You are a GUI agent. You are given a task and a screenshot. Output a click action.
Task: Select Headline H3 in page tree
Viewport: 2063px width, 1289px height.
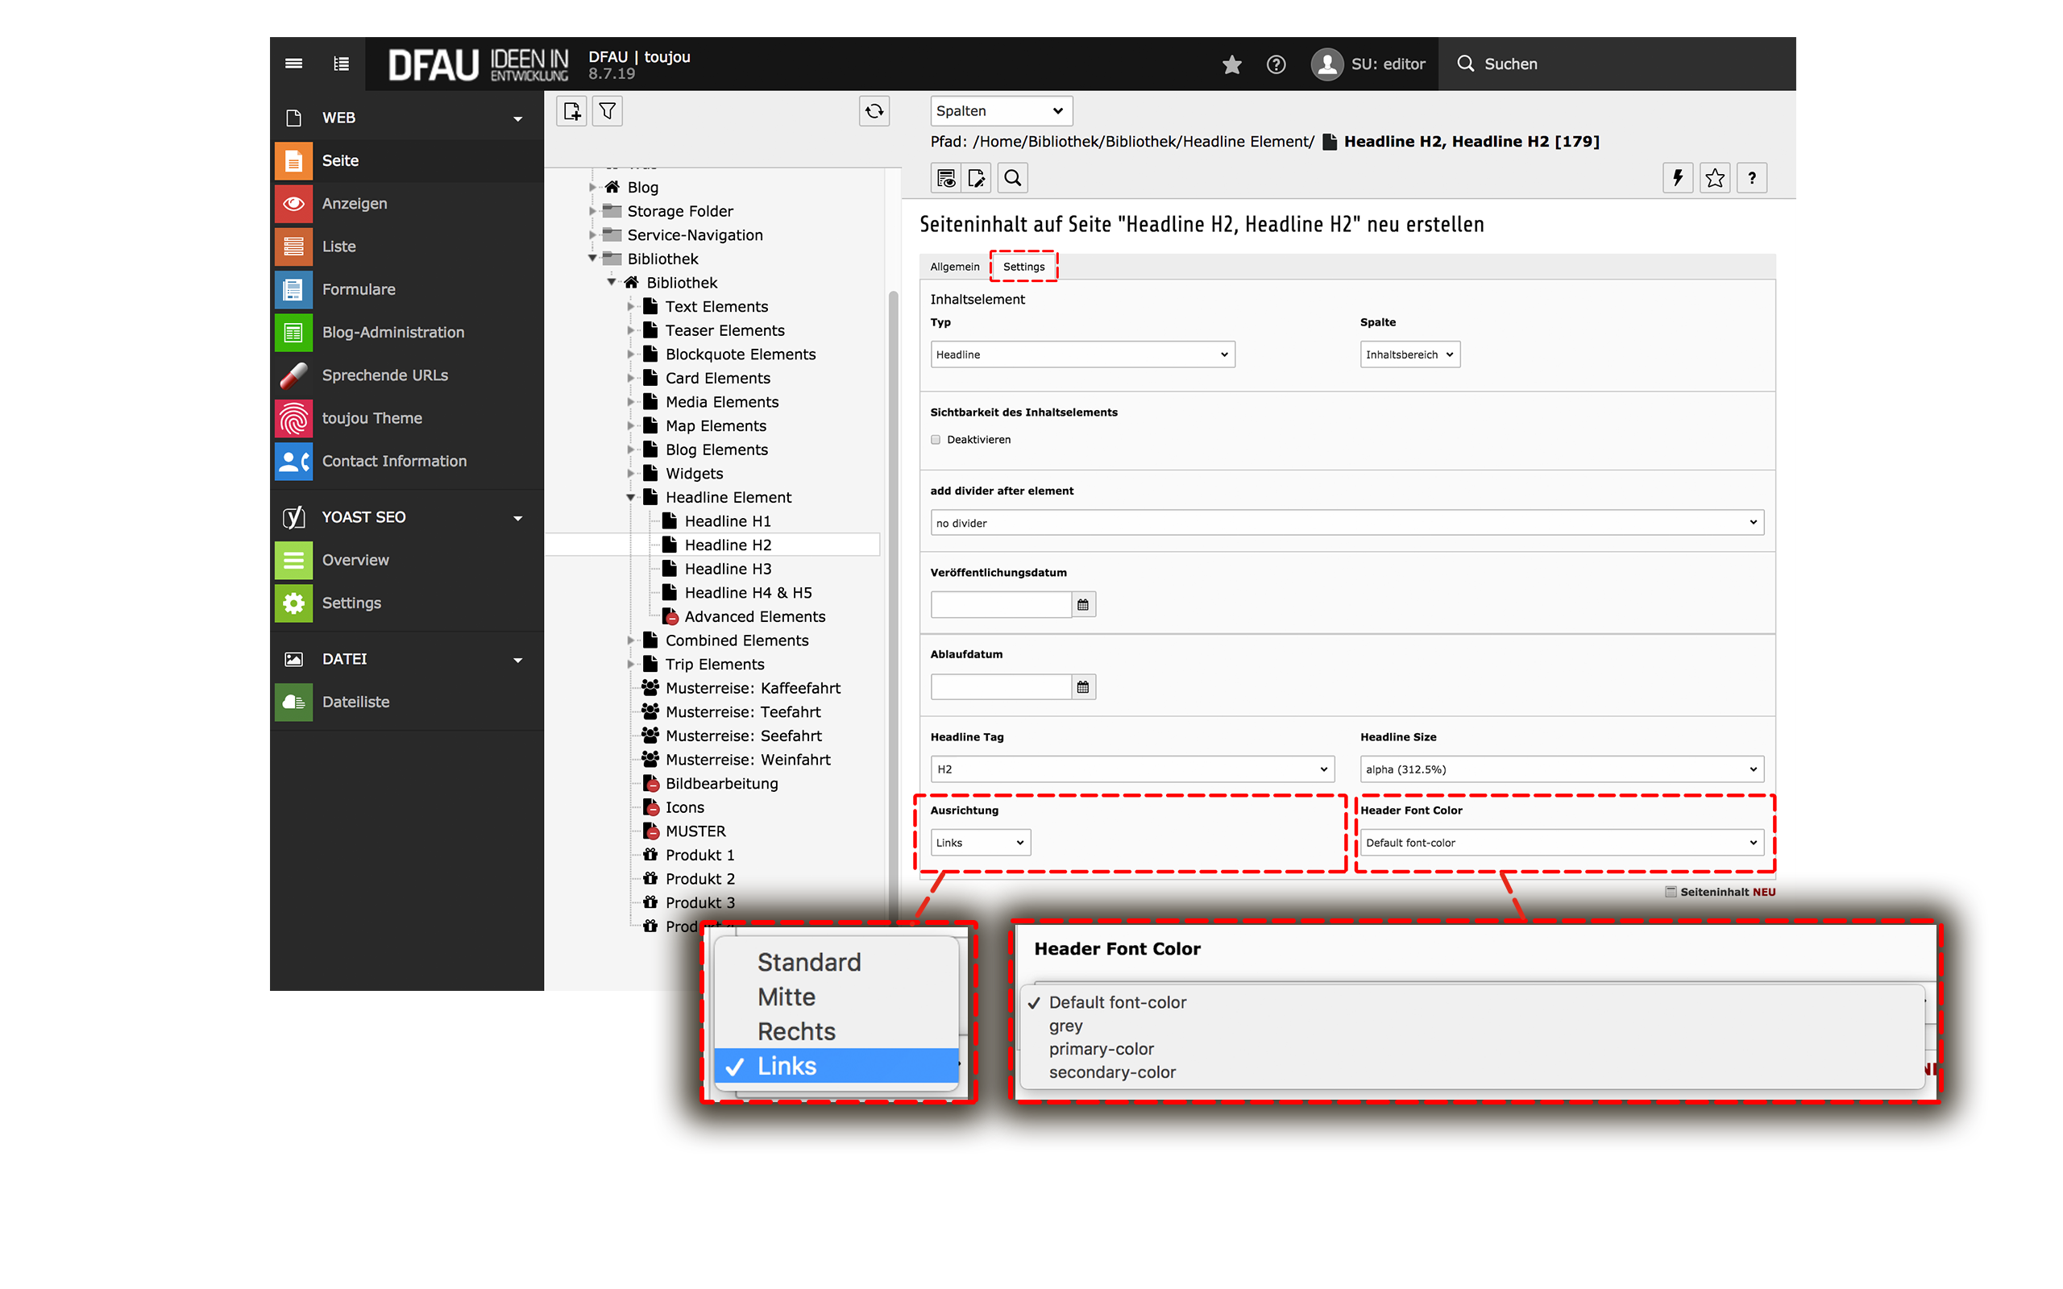click(727, 569)
